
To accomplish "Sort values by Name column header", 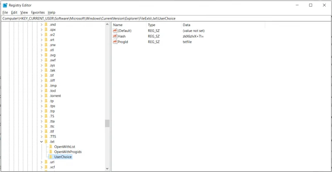I will [118, 25].
